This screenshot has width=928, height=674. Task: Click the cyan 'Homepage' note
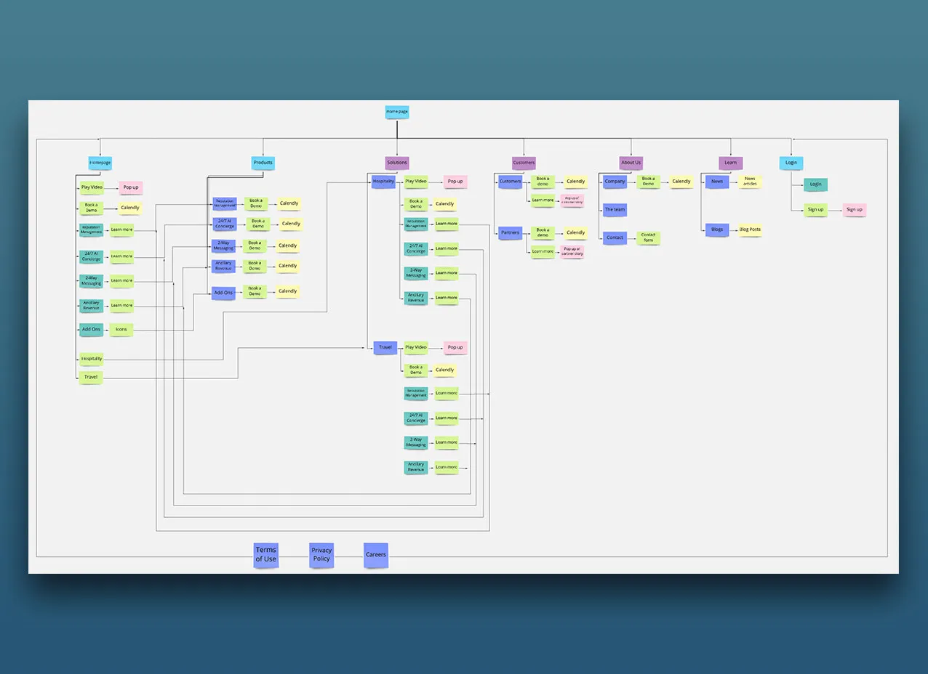pos(100,163)
